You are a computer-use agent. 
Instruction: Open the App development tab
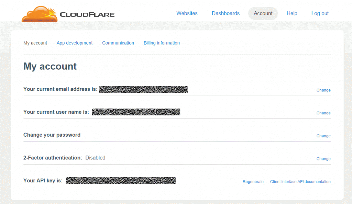[x=75, y=43]
